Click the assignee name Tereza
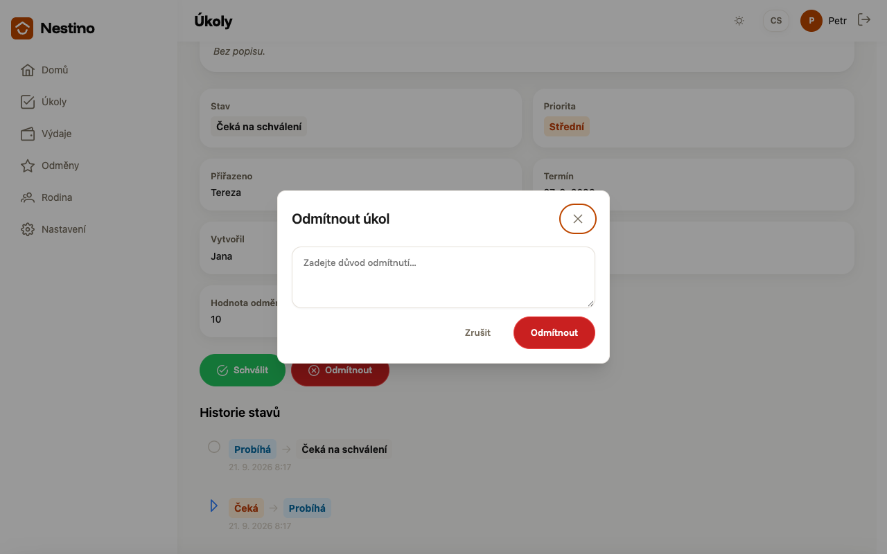887x554 pixels. pyautogui.click(x=226, y=193)
